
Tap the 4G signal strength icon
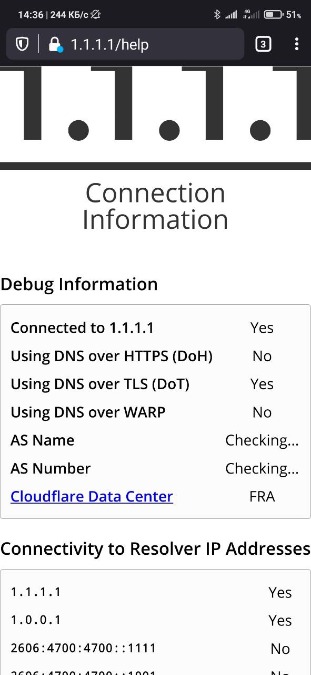point(251,15)
